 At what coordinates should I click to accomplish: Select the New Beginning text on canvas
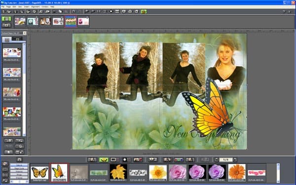pos(202,134)
